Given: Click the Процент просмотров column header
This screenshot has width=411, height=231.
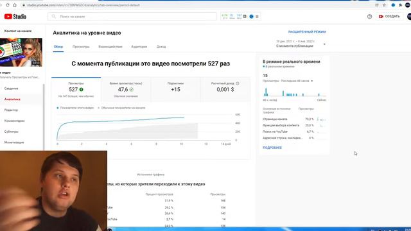Looking at the screenshot, I should 159,194.
